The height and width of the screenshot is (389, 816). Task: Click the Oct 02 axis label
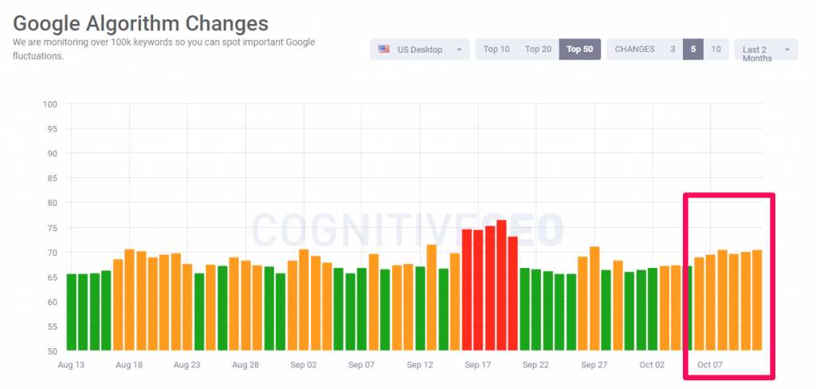(x=652, y=365)
